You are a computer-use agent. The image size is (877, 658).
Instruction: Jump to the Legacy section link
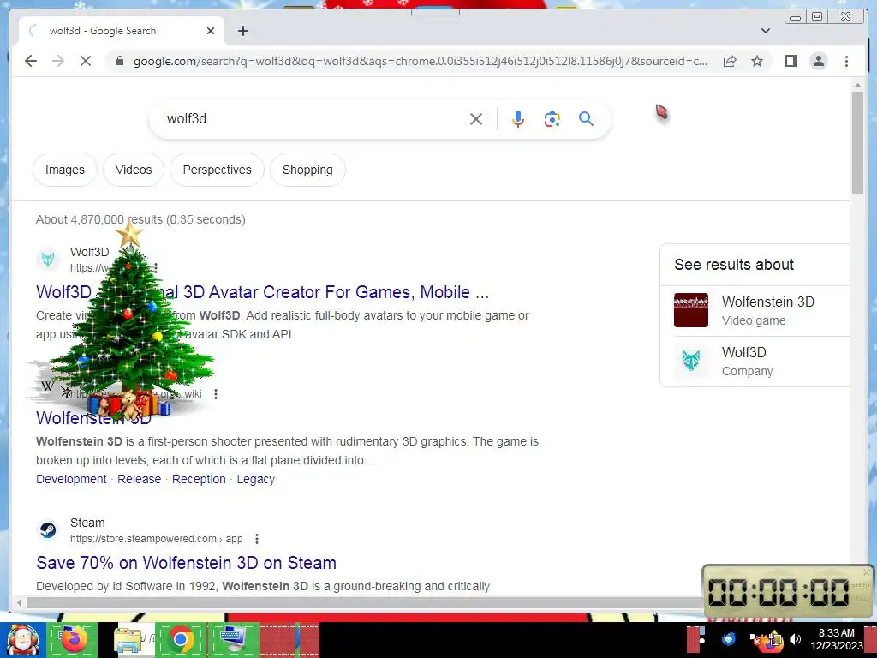coord(255,479)
